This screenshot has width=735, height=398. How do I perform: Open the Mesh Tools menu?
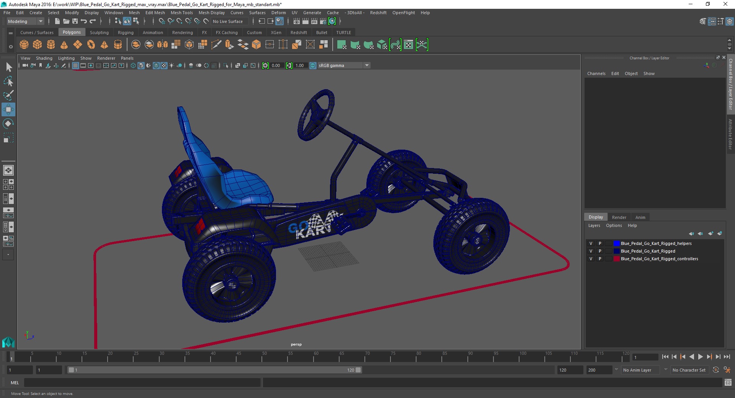pyautogui.click(x=181, y=13)
